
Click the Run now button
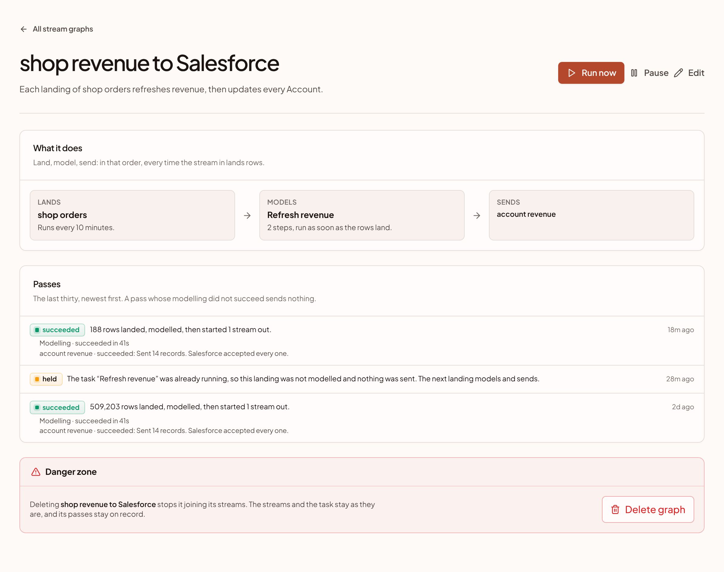click(591, 73)
